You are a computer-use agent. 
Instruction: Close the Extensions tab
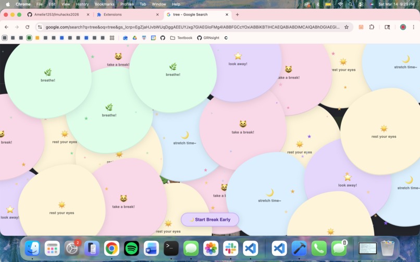pyautogui.click(x=157, y=15)
